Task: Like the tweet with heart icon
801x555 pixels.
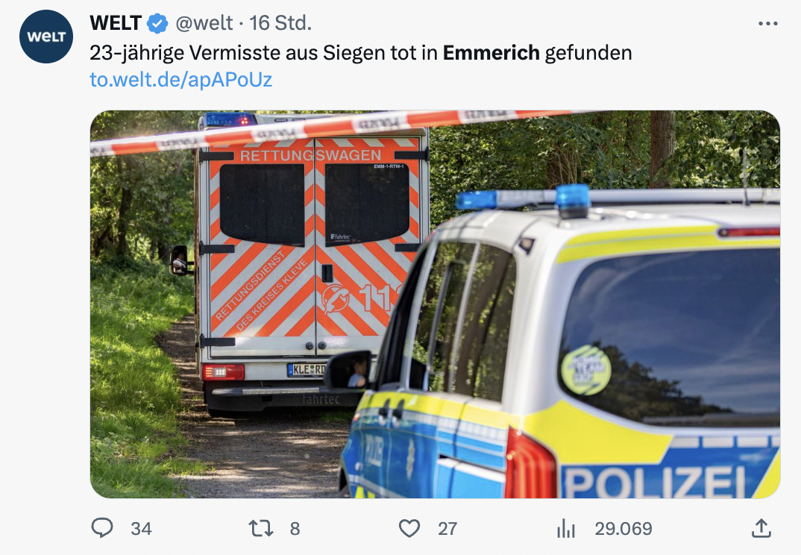Action: coord(409,528)
